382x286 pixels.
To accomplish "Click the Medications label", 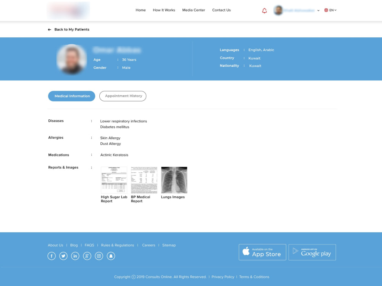I will [58, 155].
